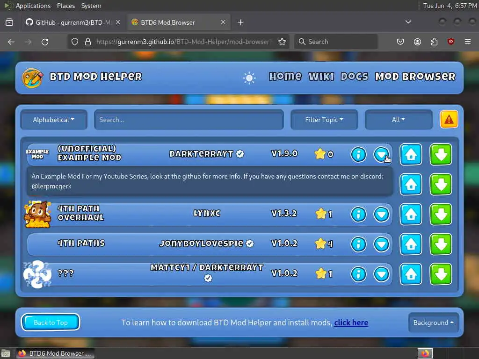Open the Filter Topic dropdown

tap(324, 120)
